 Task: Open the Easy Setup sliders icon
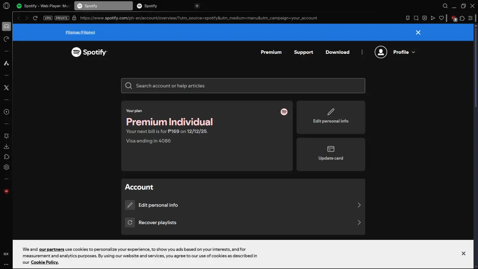(471, 18)
